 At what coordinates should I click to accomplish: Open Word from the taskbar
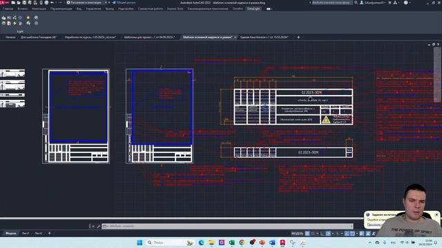(272, 242)
